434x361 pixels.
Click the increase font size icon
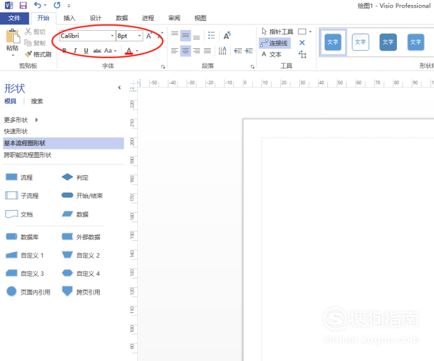point(149,36)
